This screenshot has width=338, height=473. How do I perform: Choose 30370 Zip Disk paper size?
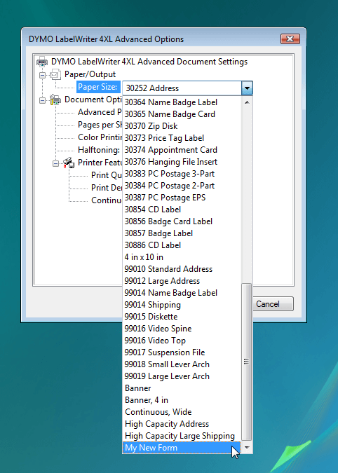pos(182,126)
